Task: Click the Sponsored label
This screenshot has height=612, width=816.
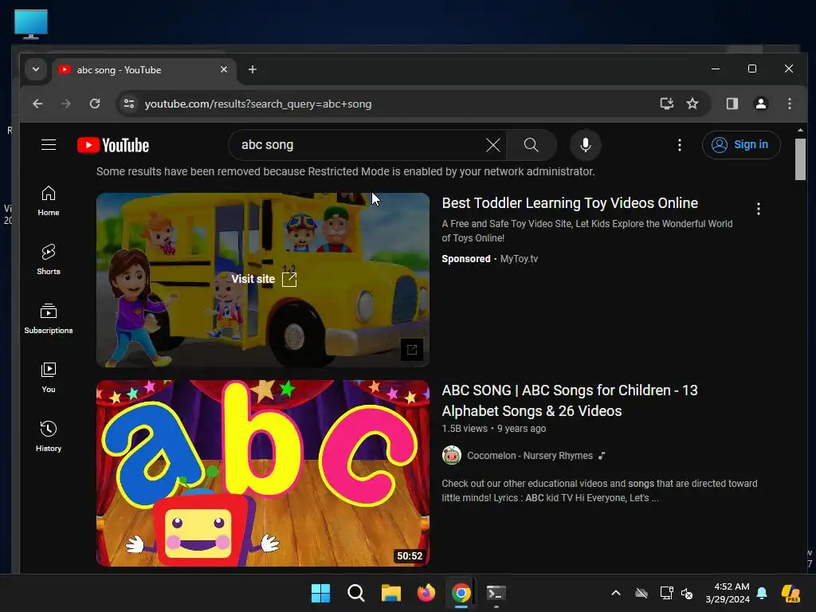Action: tap(465, 259)
